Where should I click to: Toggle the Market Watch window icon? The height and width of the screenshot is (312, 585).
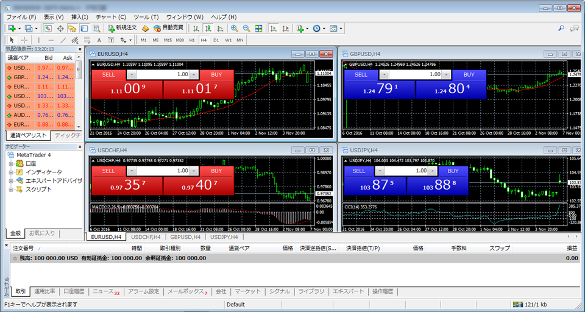(x=48, y=29)
